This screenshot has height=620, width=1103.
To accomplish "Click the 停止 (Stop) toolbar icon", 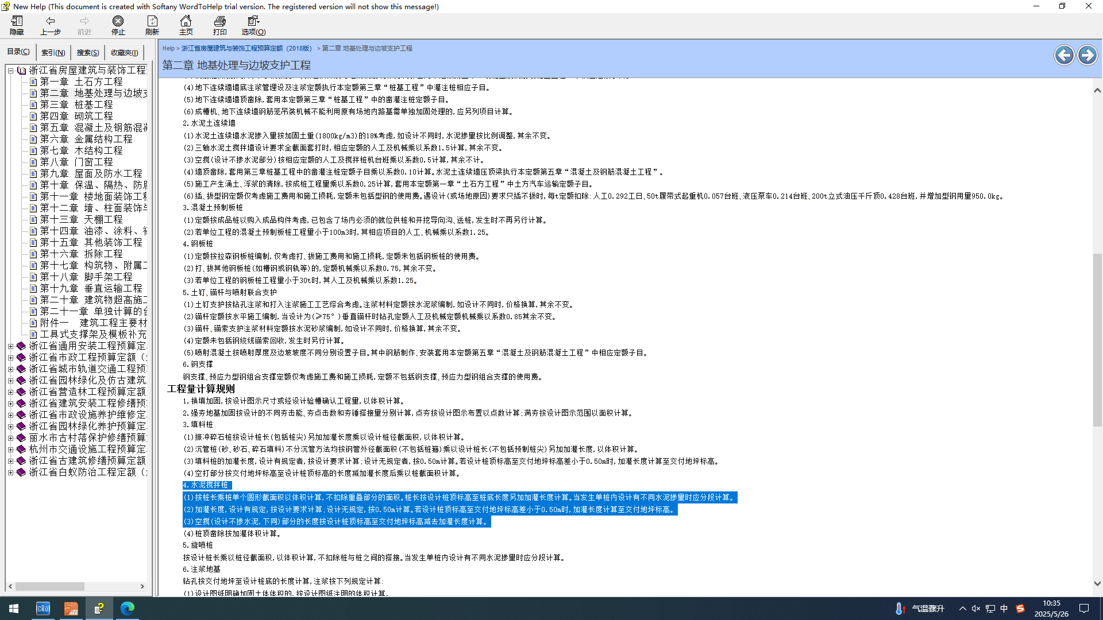I will 118,26.
